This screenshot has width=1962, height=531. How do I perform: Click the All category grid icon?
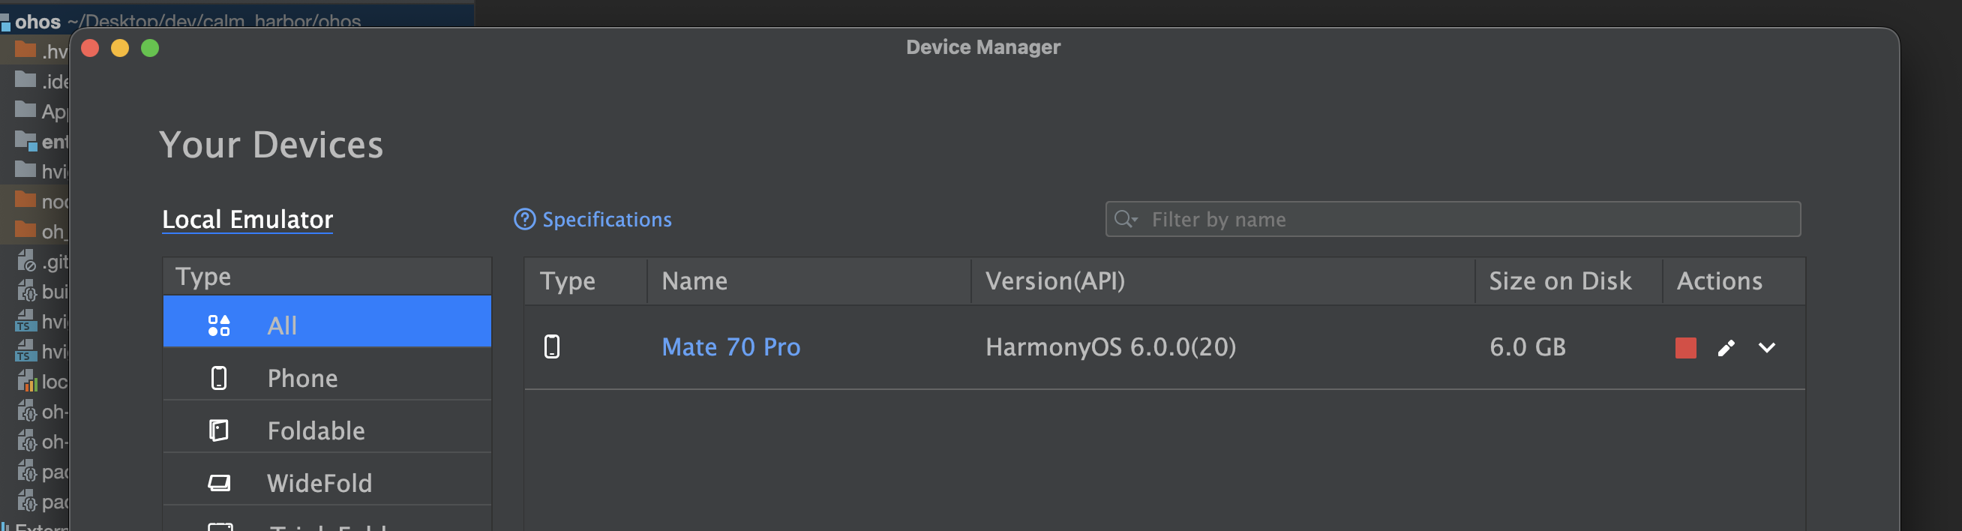tap(218, 325)
